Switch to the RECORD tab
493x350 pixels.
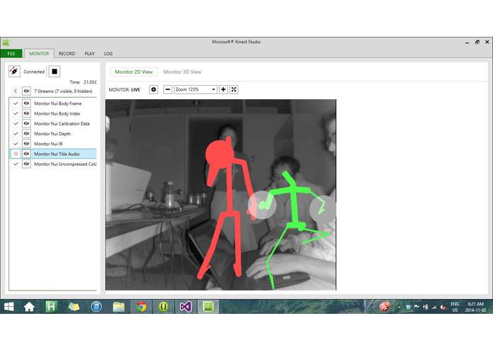pos(67,54)
